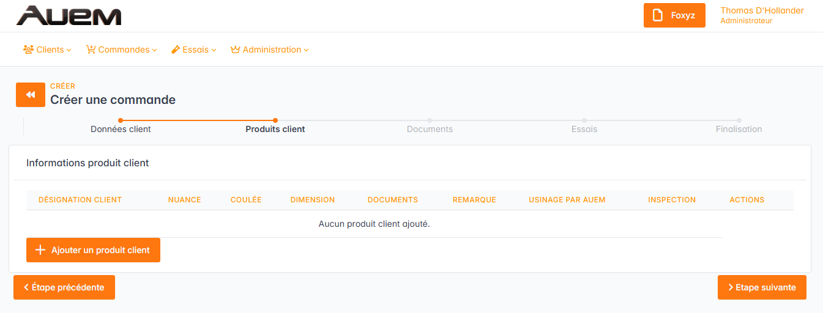
Task: Click the double-arrow back button
Action: point(31,95)
